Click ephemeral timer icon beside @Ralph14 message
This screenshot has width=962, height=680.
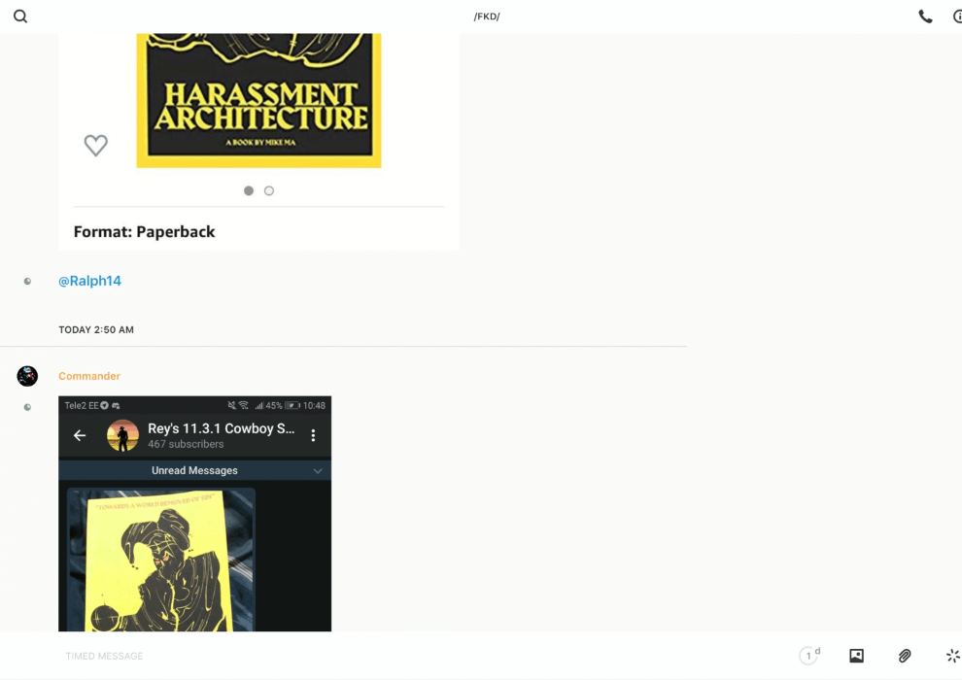point(27,282)
